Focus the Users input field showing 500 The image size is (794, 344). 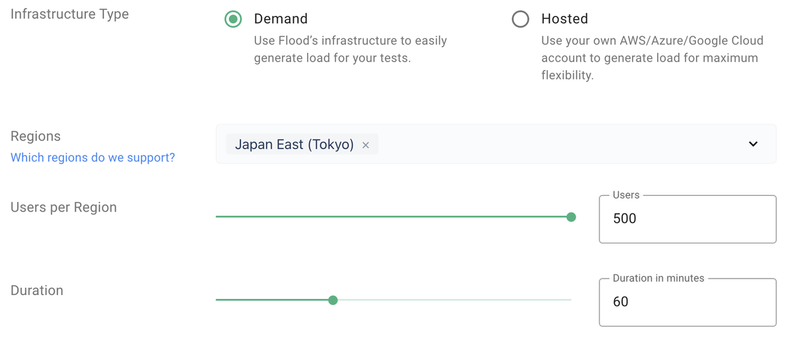pyautogui.click(x=687, y=219)
